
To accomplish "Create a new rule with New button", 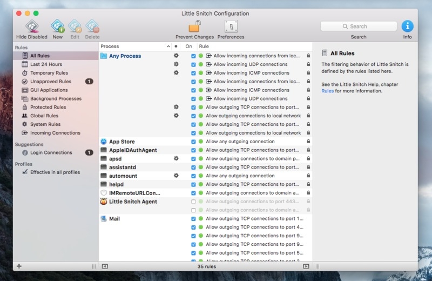I will click(58, 26).
